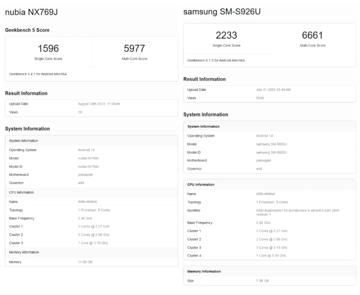360x295 pixels.
Task: Click 'walt' governor value in samsung panel
Action: coord(259,169)
